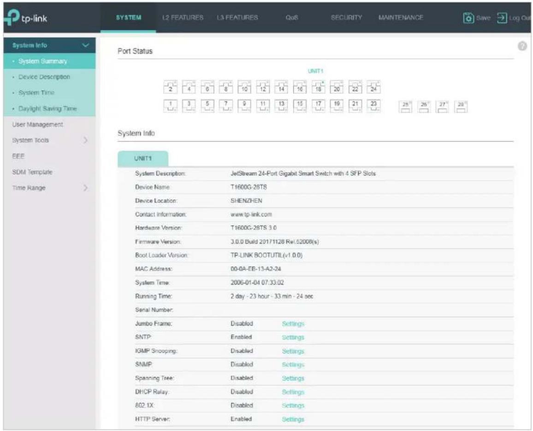Expand System Tools chevron in sidebar
This screenshot has height=431, width=533.
[85, 140]
